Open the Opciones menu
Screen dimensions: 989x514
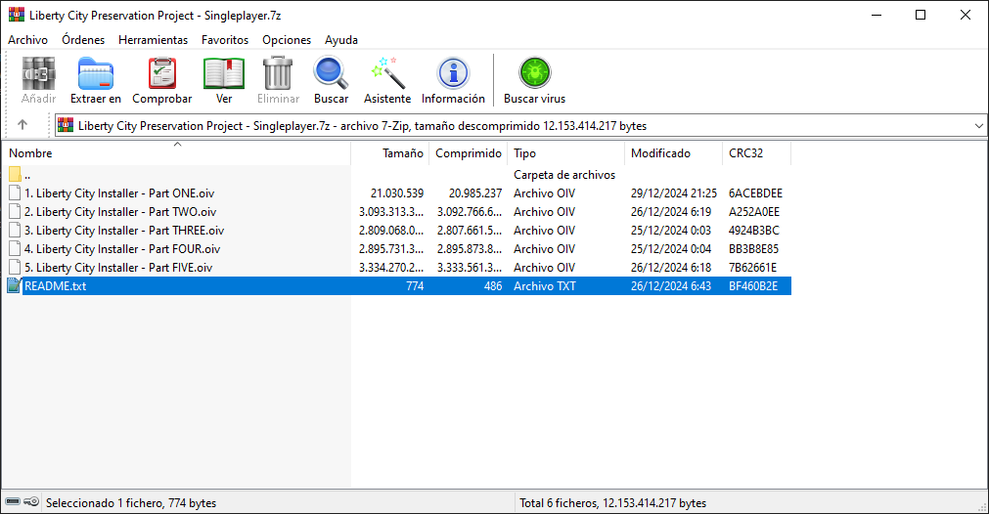287,40
